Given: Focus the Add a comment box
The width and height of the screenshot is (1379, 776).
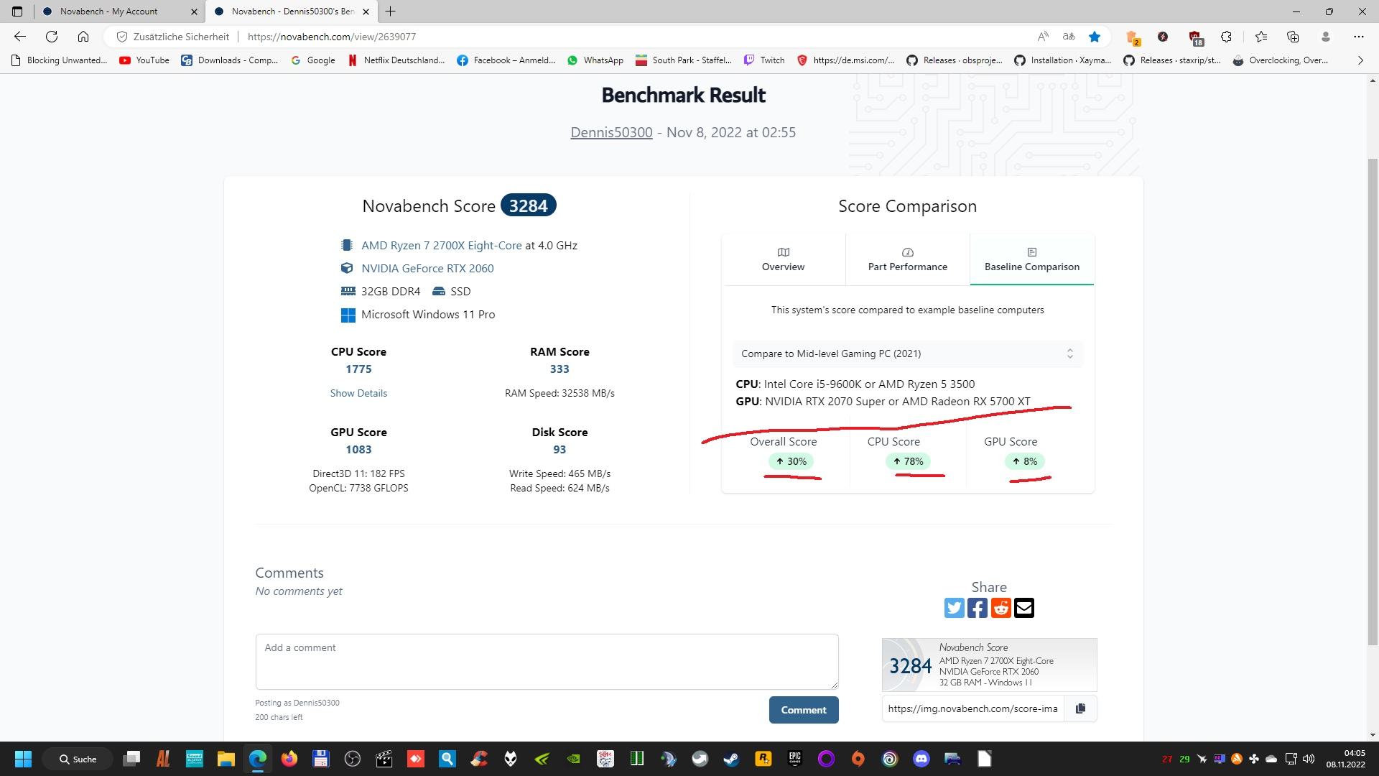Looking at the screenshot, I should click(x=547, y=662).
